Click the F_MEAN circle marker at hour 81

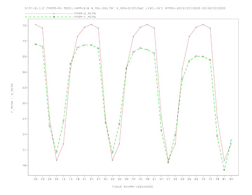pyautogui.click(x=224, y=170)
